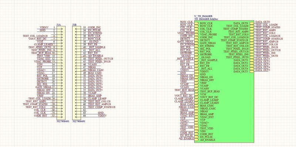Select VDAC_EXT label at J1A pin 12
296x147 pixels.
coord(43,59)
